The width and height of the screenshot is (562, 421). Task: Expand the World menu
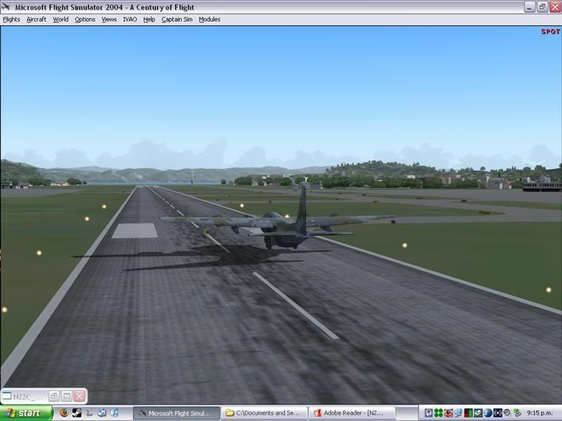tap(60, 20)
